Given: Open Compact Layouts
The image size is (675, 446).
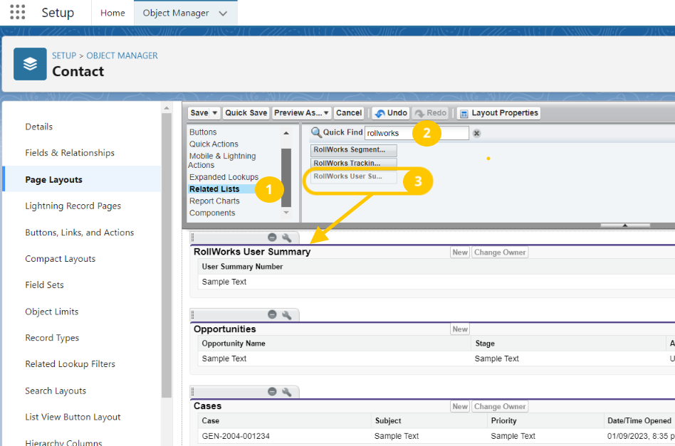Looking at the screenshot, I should pos(61,259).
